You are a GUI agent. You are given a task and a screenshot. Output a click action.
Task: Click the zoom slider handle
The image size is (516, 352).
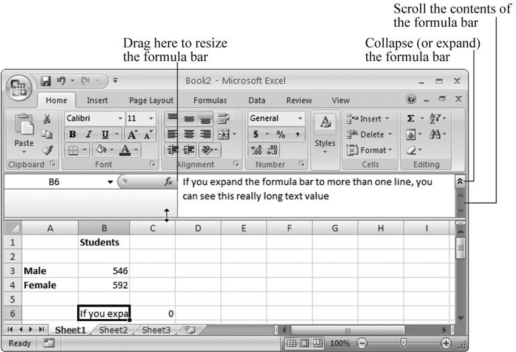point(402,343)
